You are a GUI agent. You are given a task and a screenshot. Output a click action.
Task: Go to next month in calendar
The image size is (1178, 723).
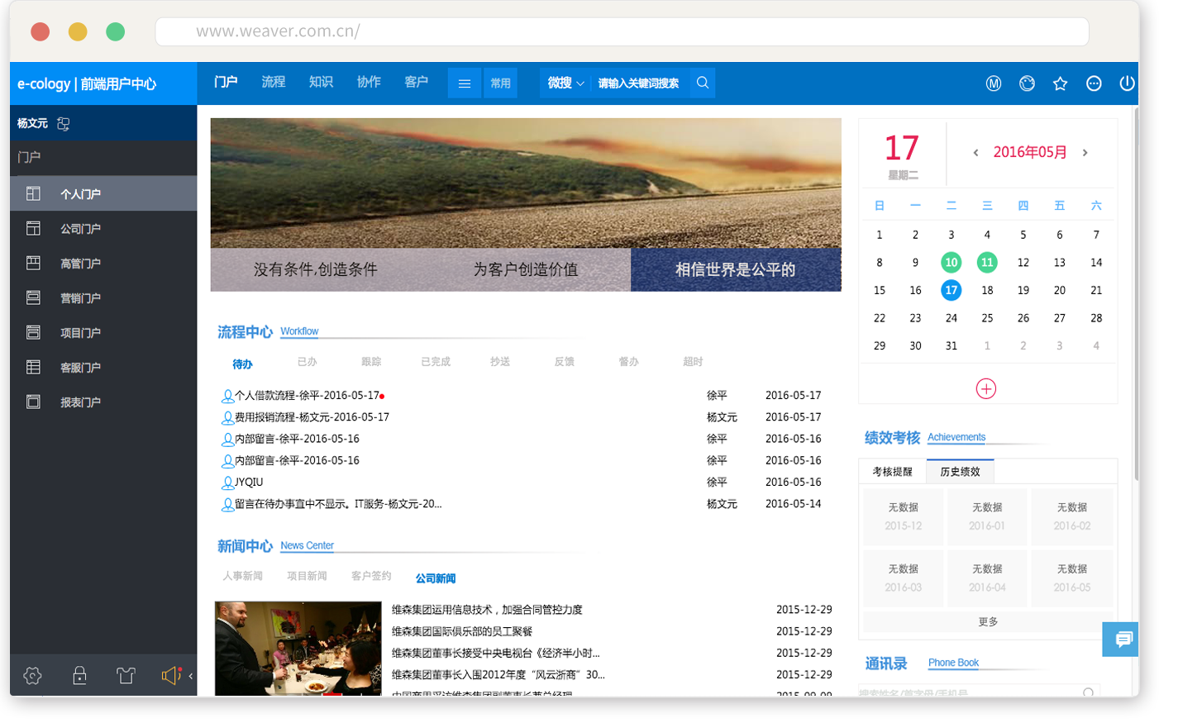(x=1085, y=153)
